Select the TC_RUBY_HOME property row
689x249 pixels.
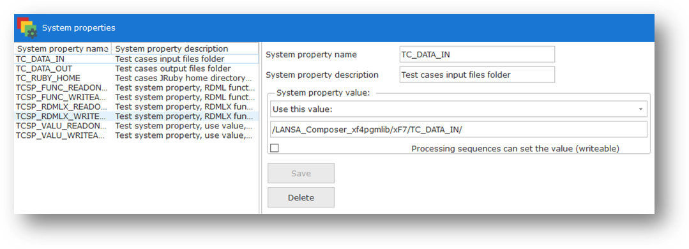click(136, 78)
